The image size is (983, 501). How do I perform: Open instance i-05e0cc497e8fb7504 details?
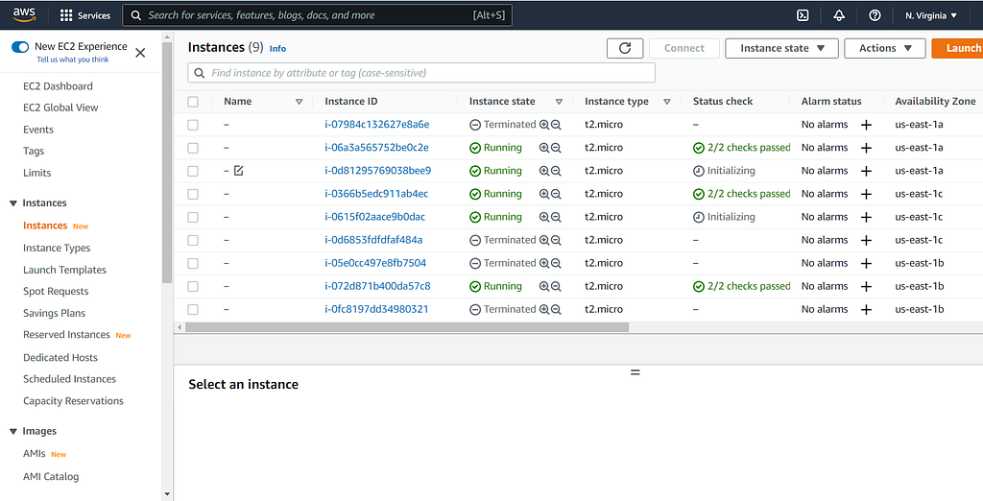(x=375, y=263)
